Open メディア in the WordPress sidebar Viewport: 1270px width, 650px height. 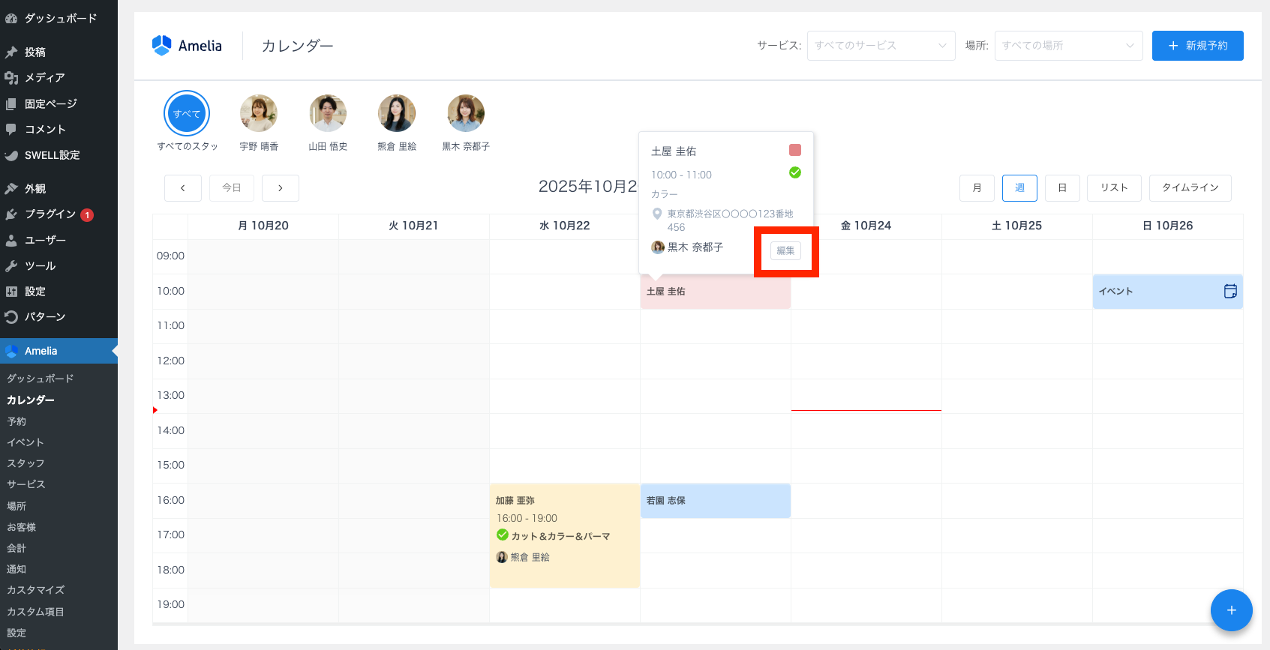click(44, 78)
